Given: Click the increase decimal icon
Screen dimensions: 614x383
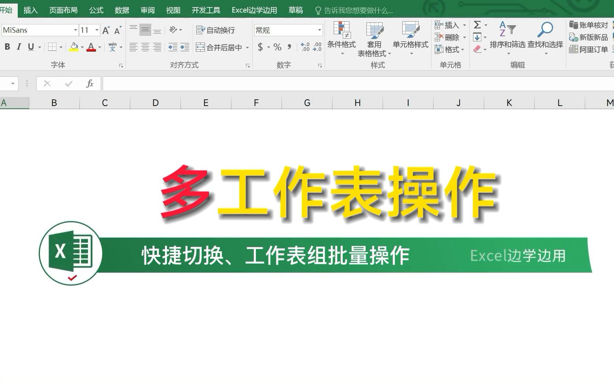Looking at the screenshot, I should [305, 47].
